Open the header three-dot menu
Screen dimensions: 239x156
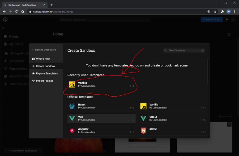pyautogui.click(x=233, y=20)
